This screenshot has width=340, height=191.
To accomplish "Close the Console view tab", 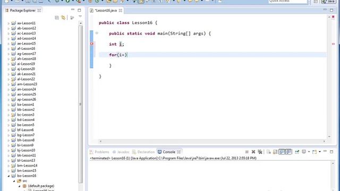I will 179,152.
